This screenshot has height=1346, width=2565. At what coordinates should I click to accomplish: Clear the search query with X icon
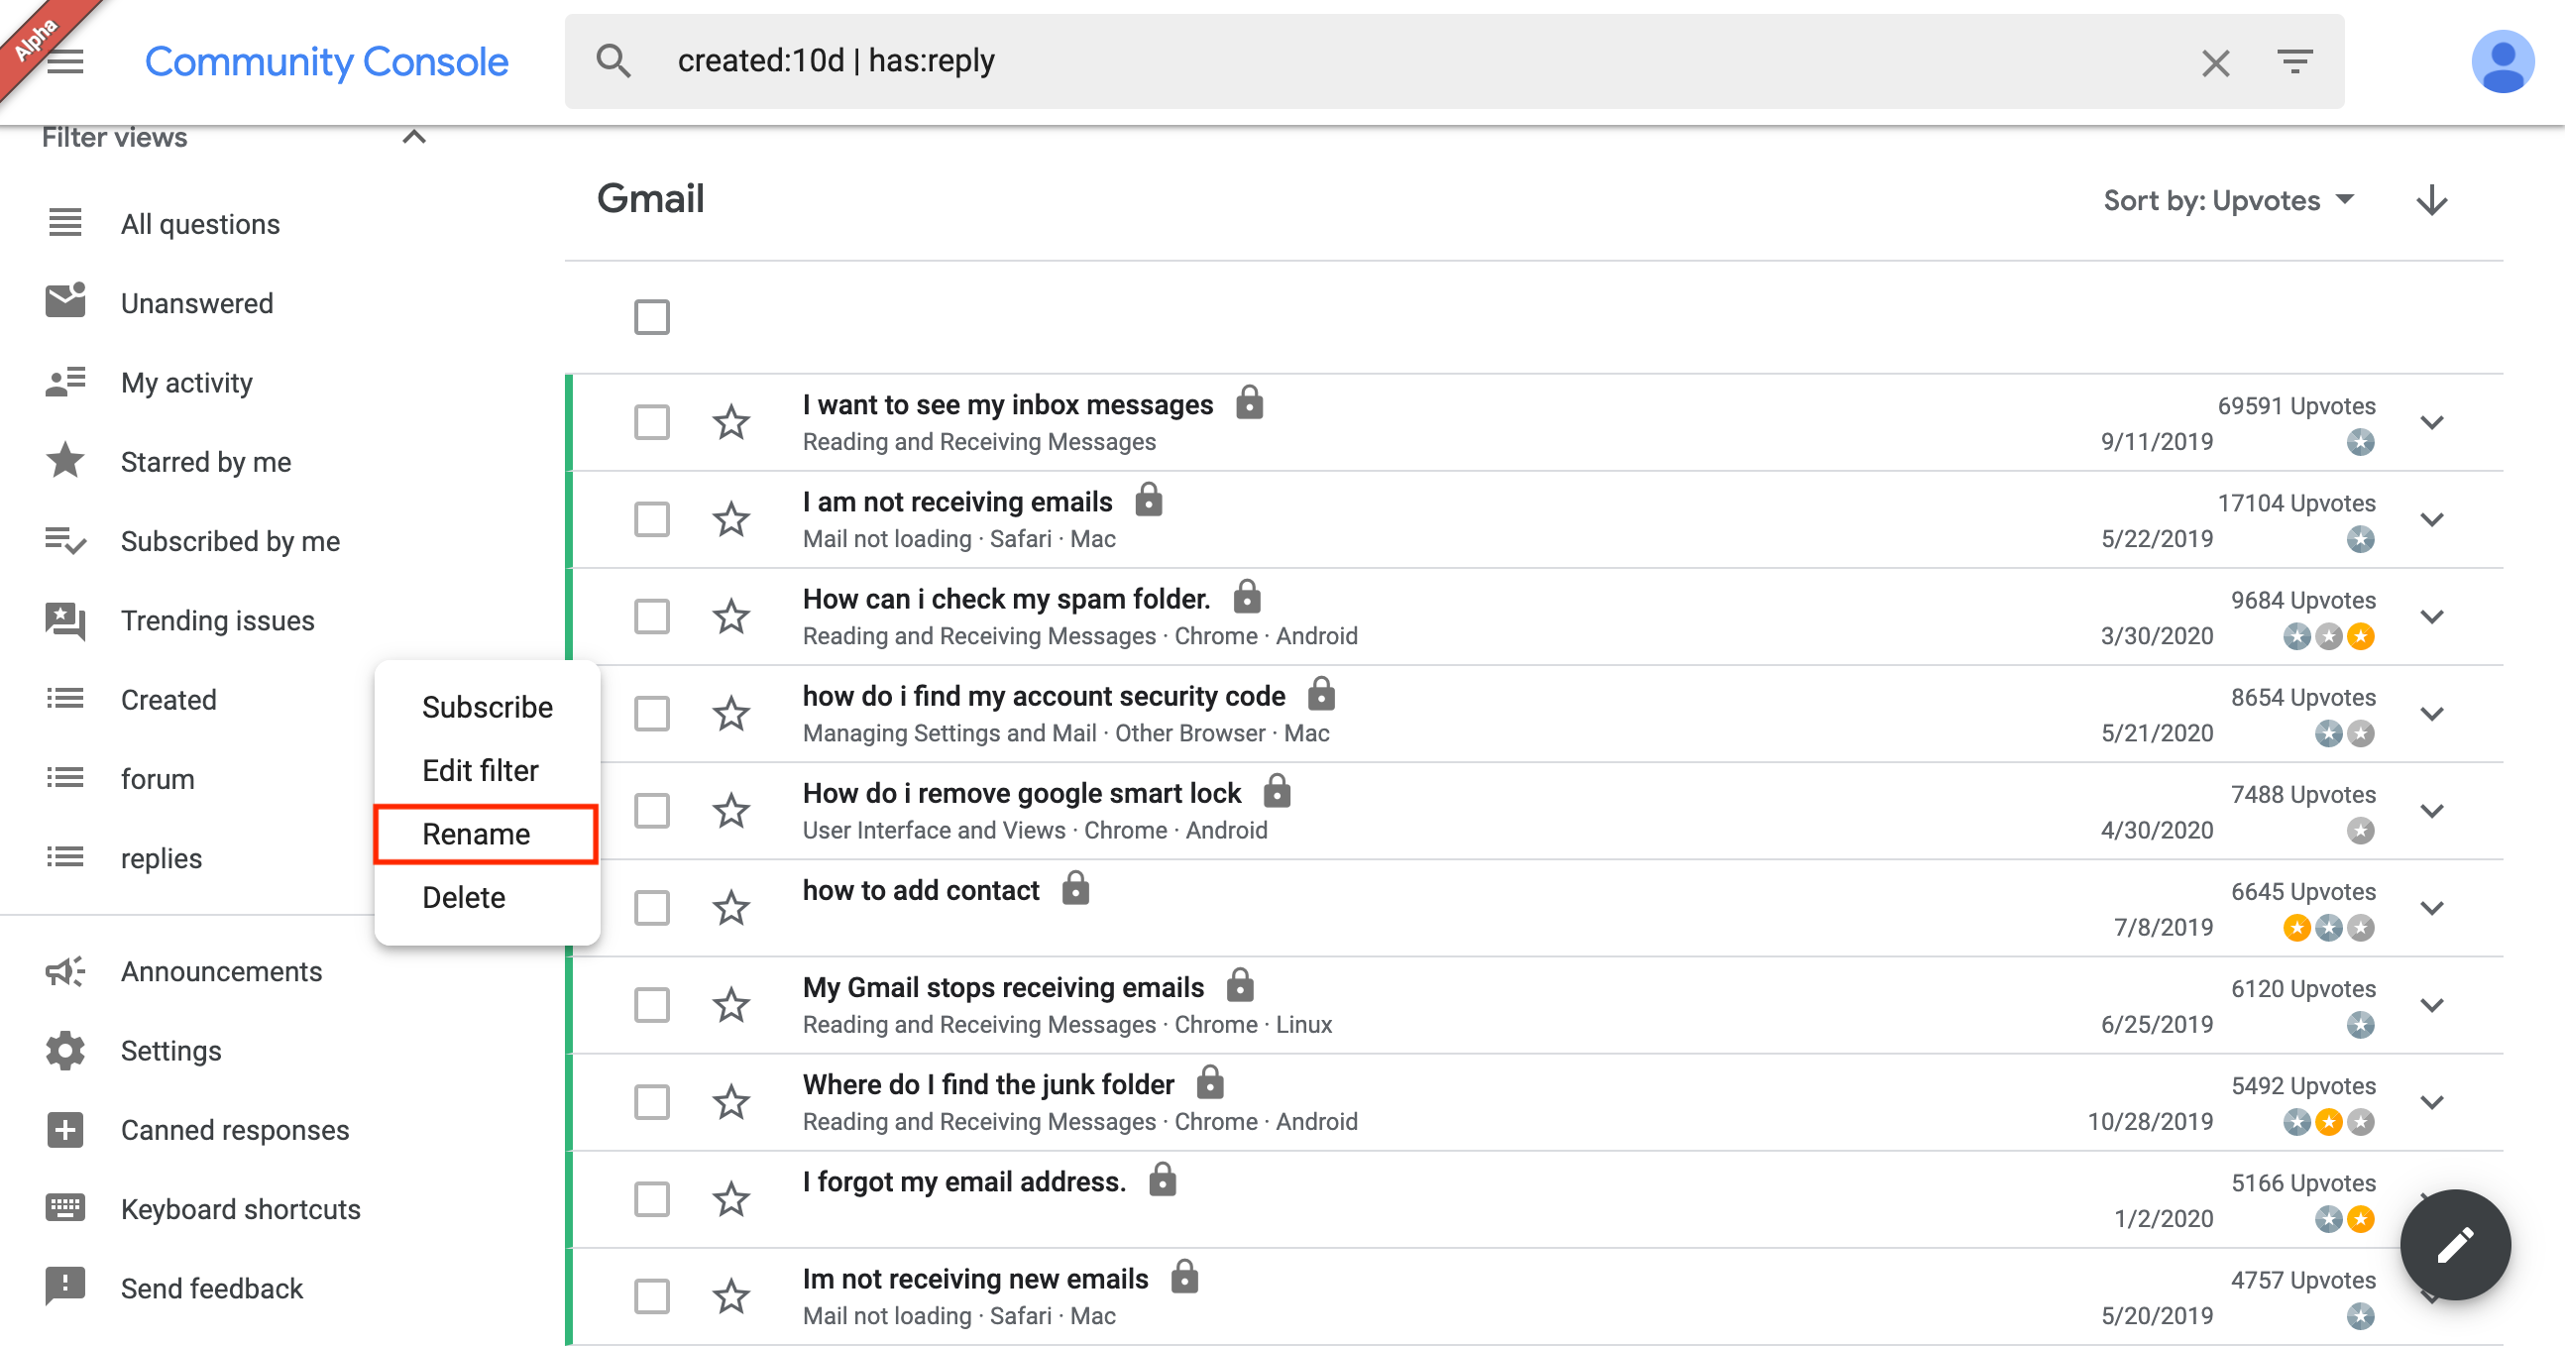coord(2215,62)
